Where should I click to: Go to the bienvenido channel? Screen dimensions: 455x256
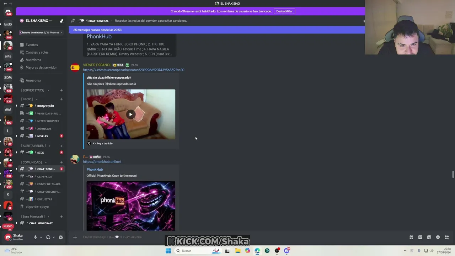coord(42,106)
